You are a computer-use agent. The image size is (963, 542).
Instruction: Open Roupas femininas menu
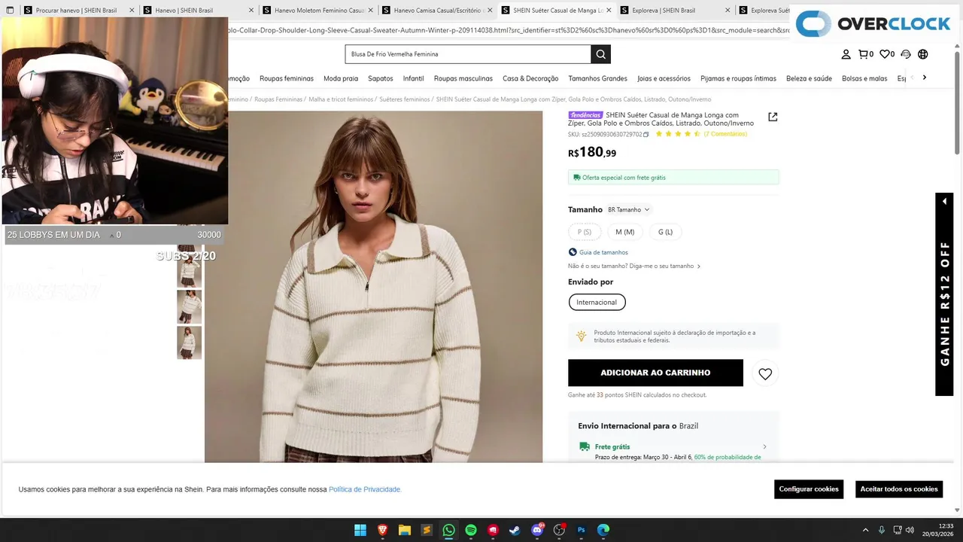click(287, 78)
